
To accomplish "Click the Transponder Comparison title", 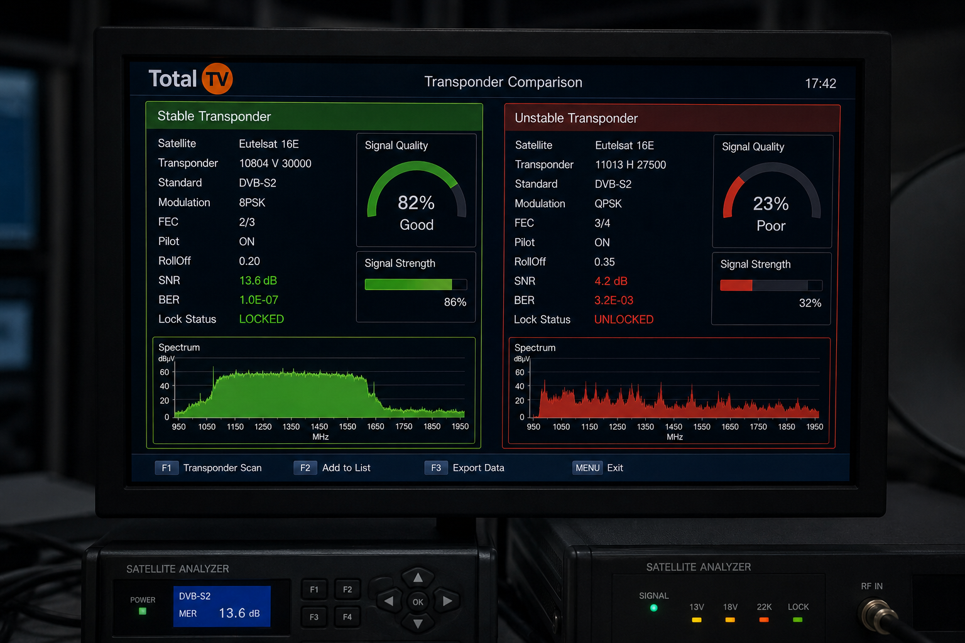I will 503,82.
